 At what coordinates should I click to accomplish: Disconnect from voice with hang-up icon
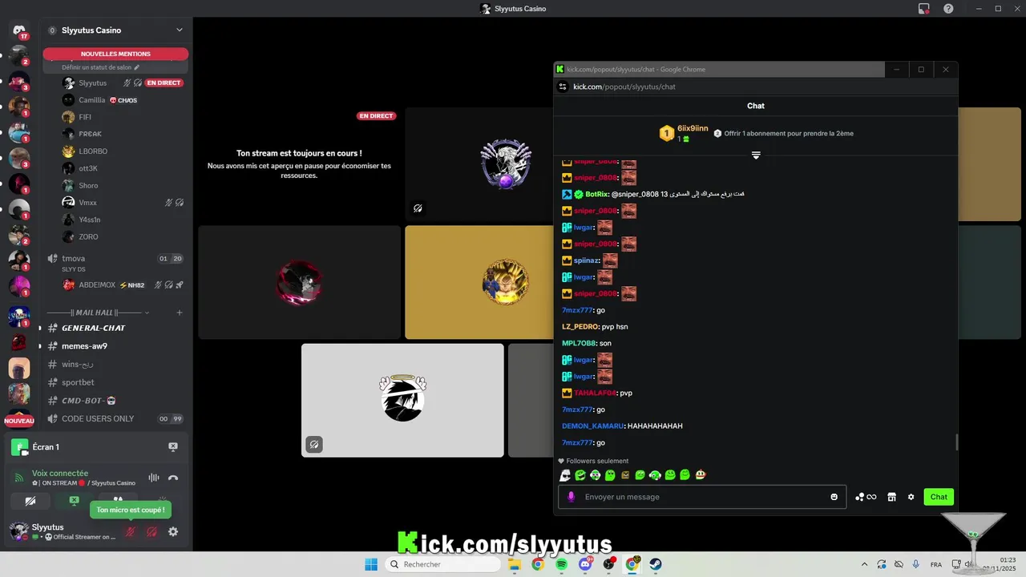(173, 478)
